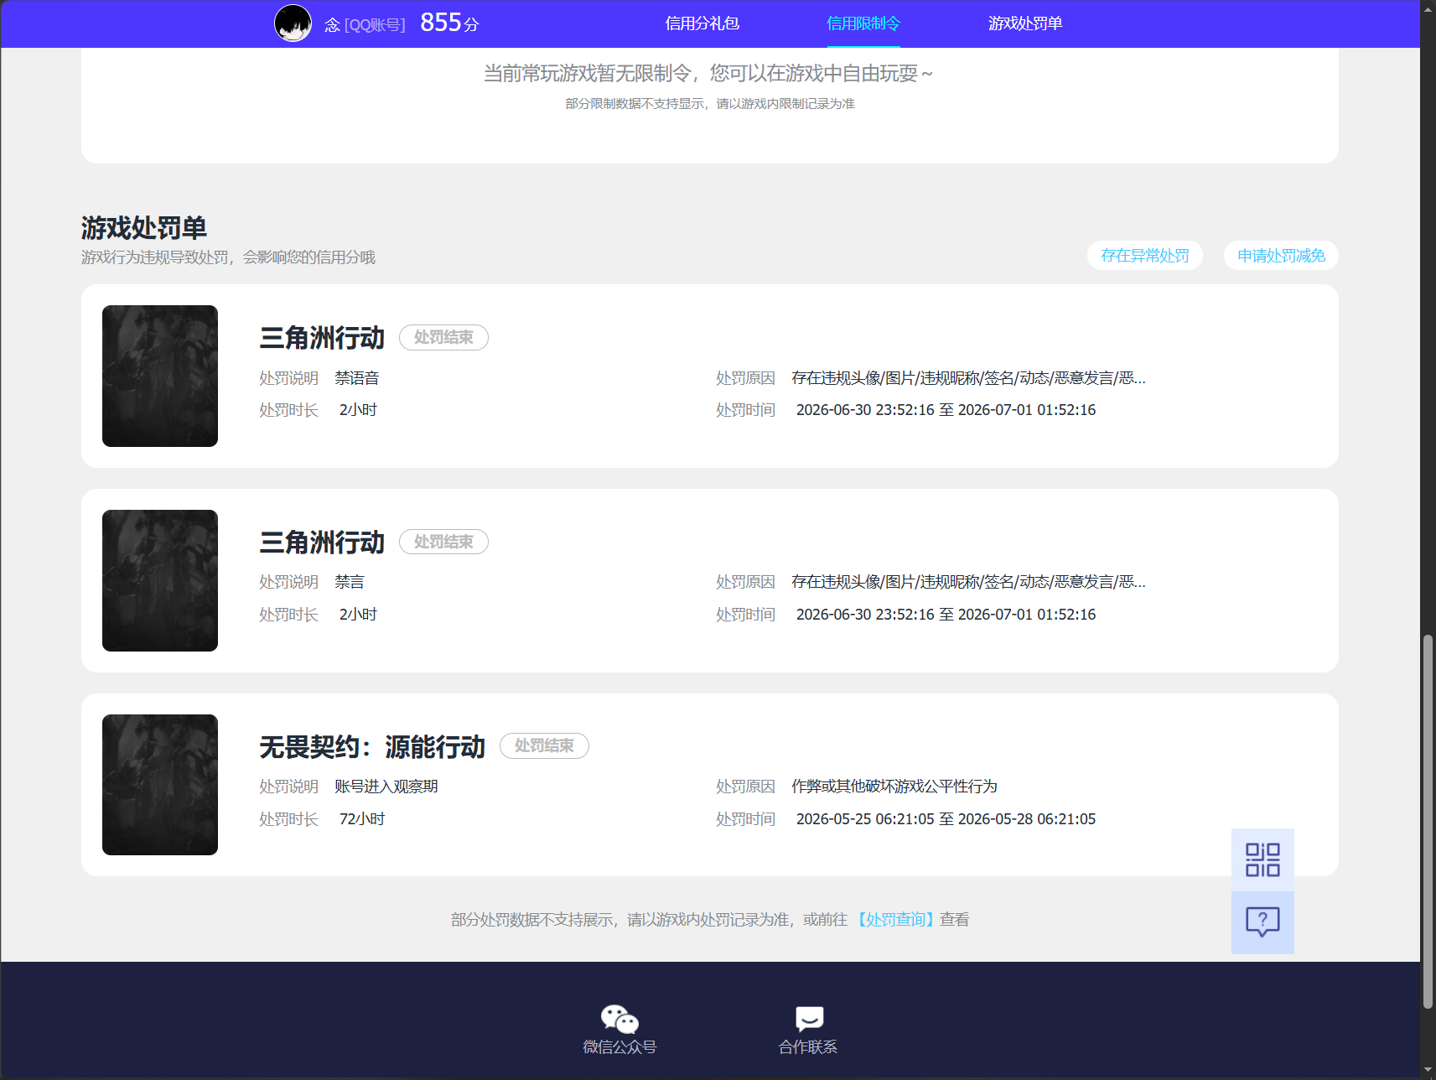Click the 申请处罚减免 button
Image resolution: width=1436 pixels, height=1080 pixels.
pyautogui.click(x=1282, y=256)
